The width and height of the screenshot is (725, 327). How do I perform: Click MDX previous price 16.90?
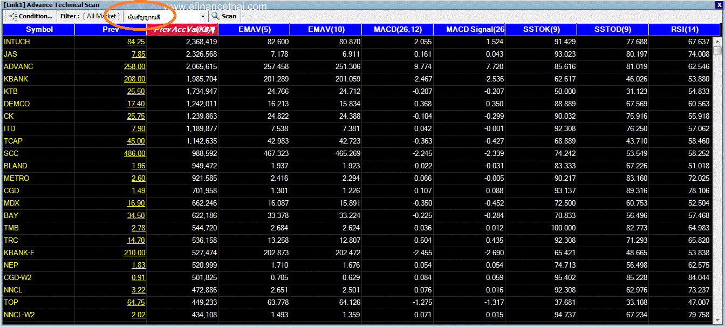pyautogui.click(x=136, y=203)
